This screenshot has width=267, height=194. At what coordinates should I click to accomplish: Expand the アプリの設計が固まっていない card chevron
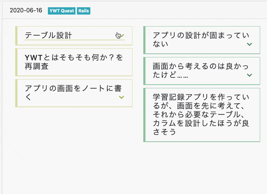pos(250,44)
